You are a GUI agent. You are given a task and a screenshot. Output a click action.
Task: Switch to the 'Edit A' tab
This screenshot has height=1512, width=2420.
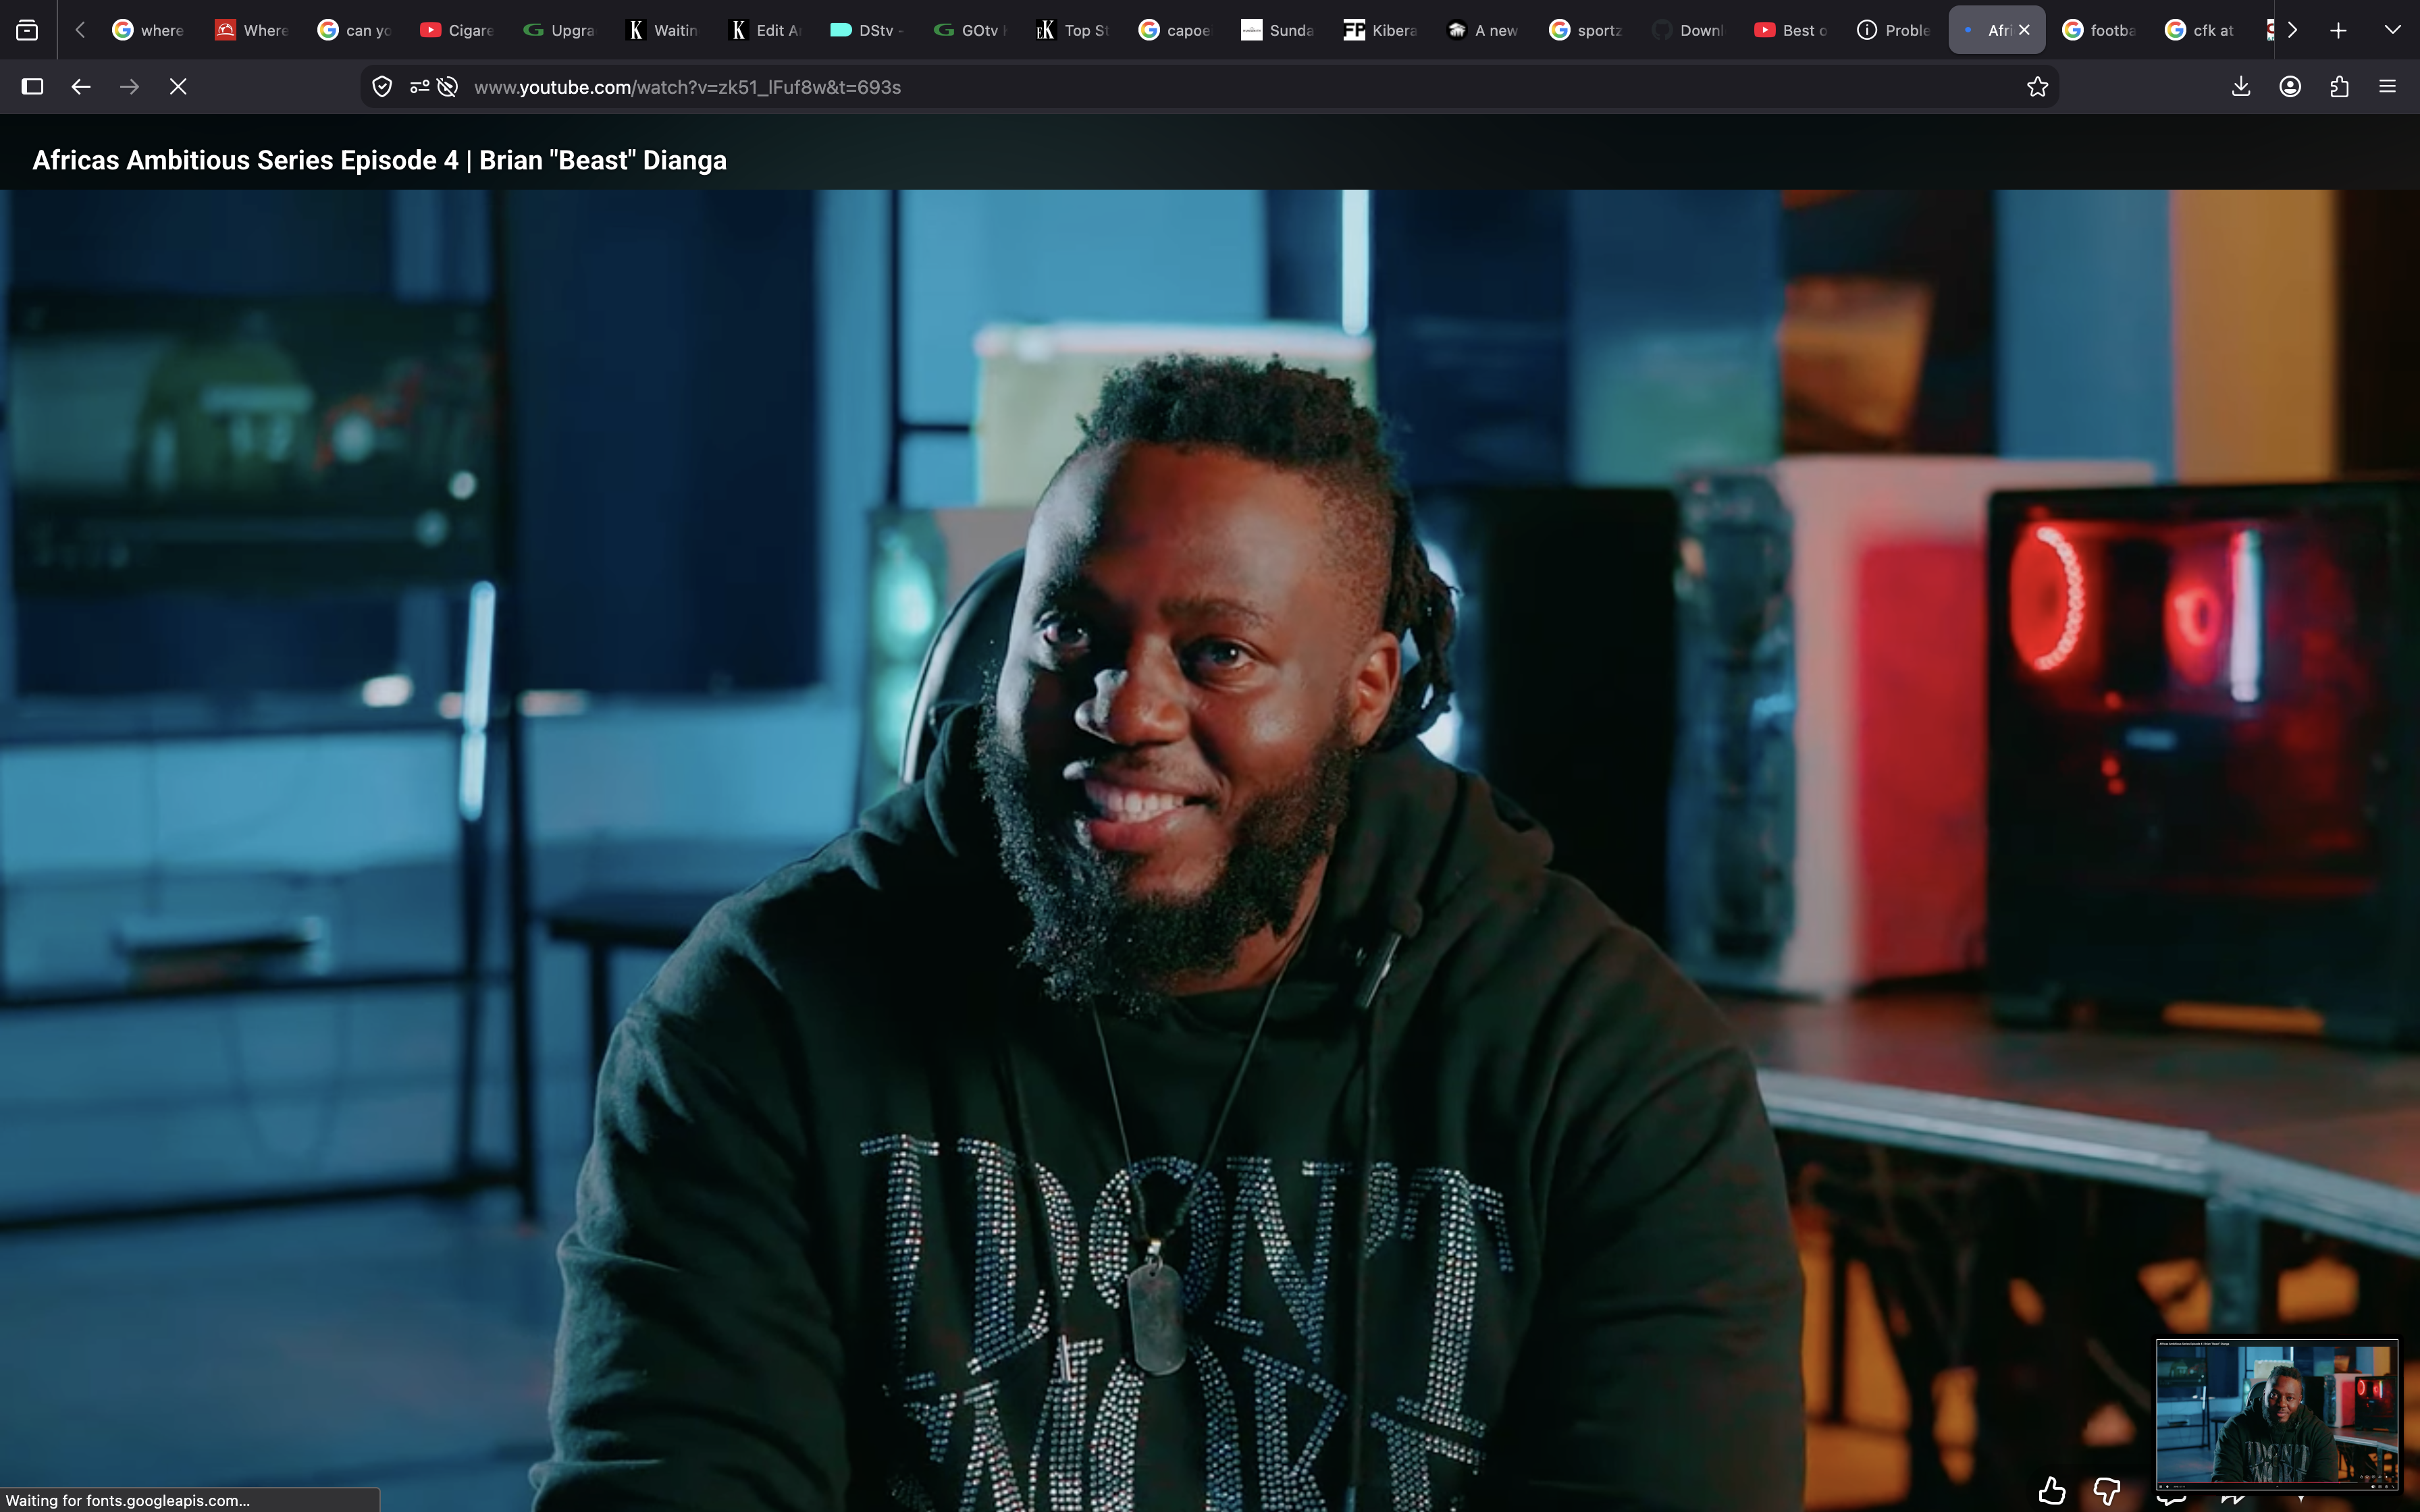pos(764,30)
